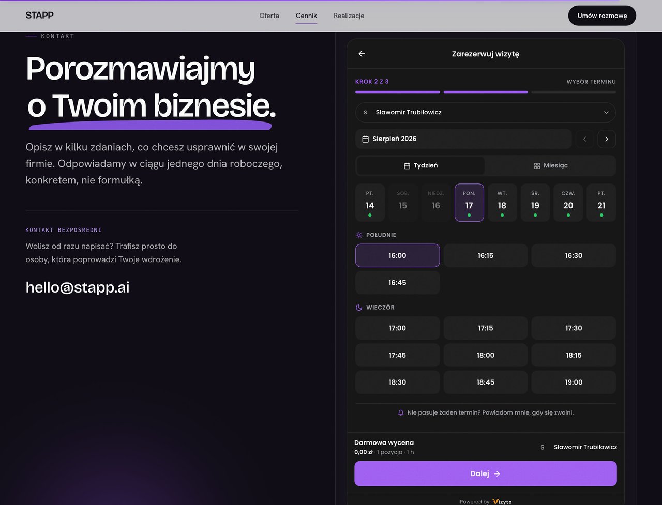Select Tuesday 18 in the week strip
The height and width of the screenshot is (505, 662).
click(502, 203)
